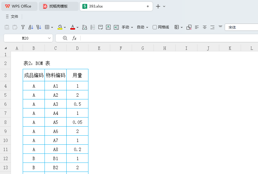Select row 10 header
The width and height of the screenshot is (258, 174).
pyautogui.click(x=5, y=140)
